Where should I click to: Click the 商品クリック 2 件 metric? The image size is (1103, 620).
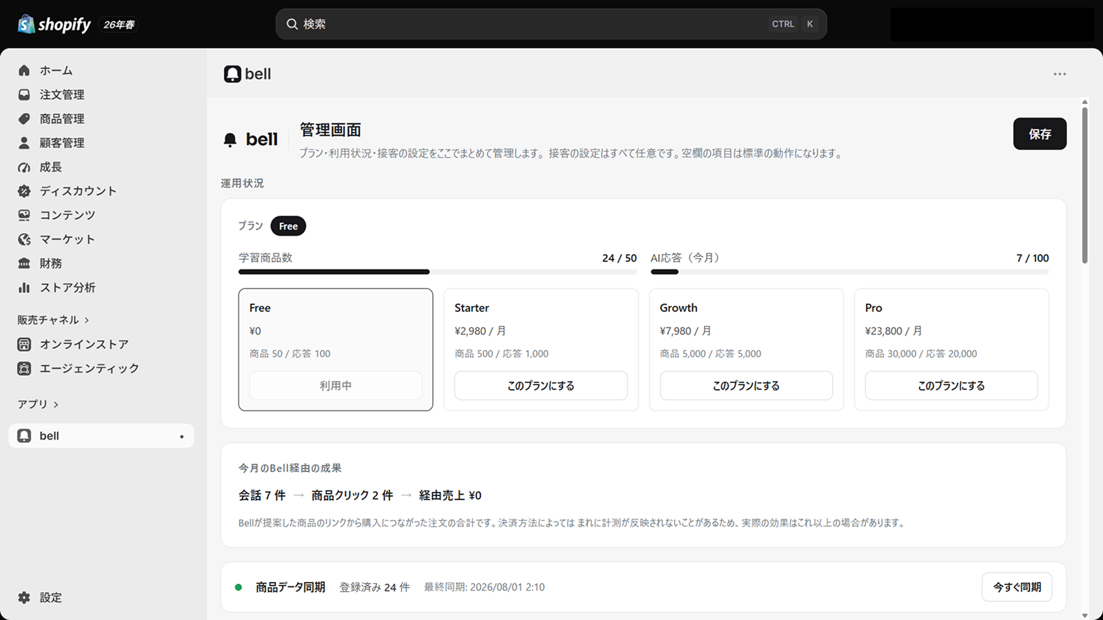point(352,495)
